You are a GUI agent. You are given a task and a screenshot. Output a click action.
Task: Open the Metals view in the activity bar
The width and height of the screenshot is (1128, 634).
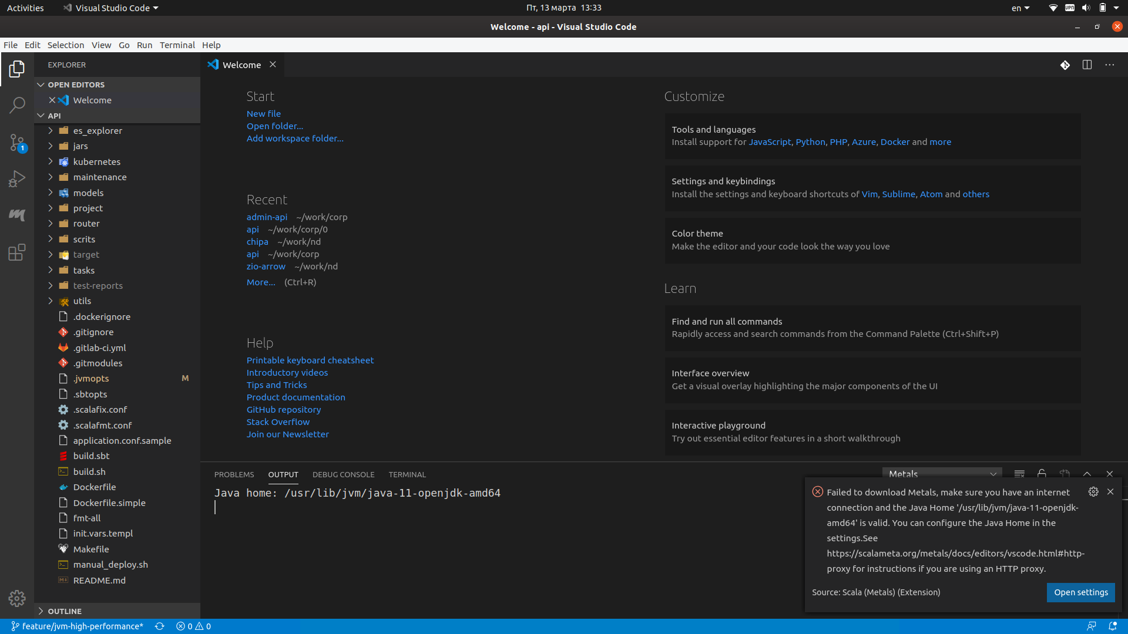17,215
